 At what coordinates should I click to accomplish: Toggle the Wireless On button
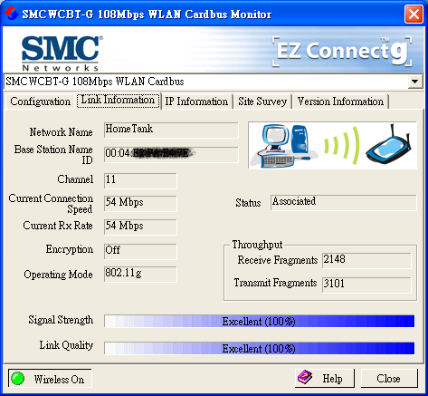click(50, 378)
